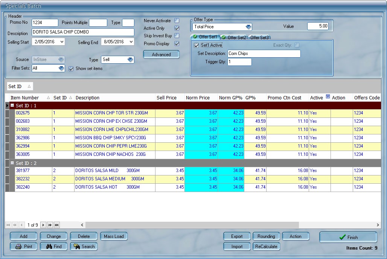Click the Set Description field Corn Chips

pos(264,53)
